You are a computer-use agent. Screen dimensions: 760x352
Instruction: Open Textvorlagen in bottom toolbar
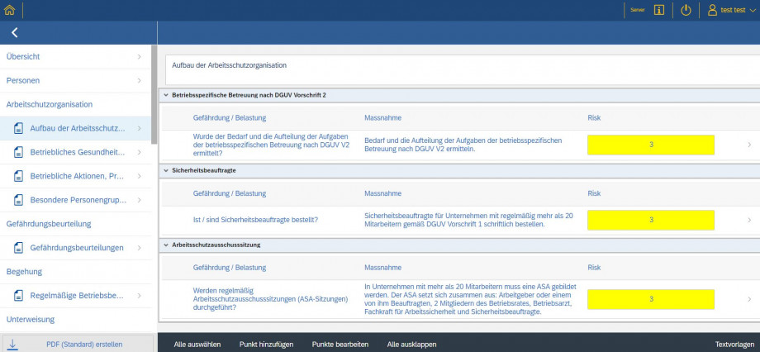pos(734,345)
